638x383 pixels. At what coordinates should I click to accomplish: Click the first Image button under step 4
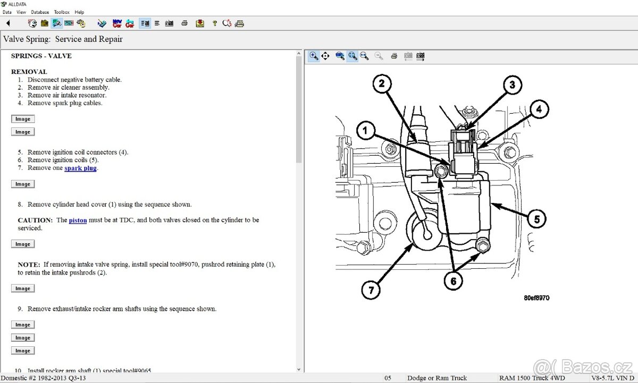[x=22, y=118]
